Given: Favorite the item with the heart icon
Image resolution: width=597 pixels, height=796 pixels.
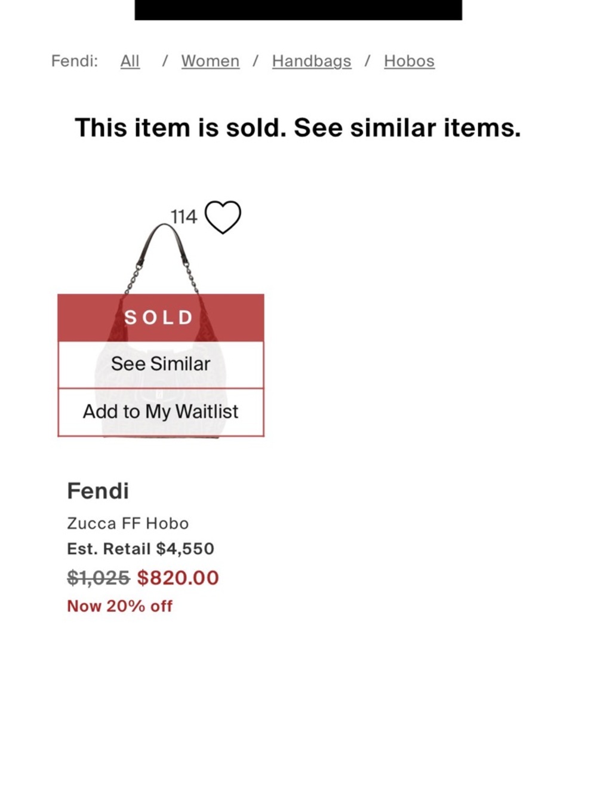Looking at the screenshot, I should (x=223, y=217).
